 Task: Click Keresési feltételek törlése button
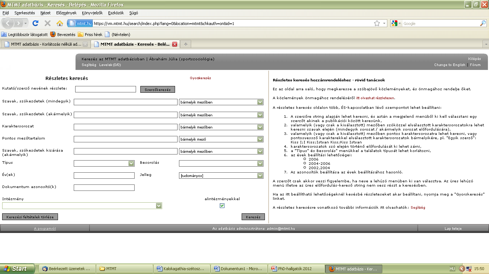point(30,217)
